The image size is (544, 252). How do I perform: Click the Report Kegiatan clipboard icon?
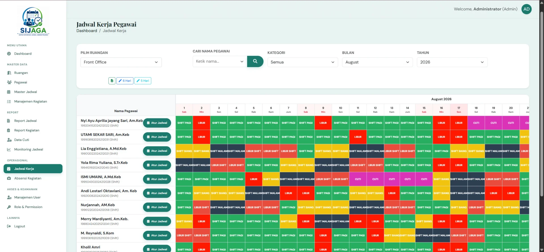9,131
